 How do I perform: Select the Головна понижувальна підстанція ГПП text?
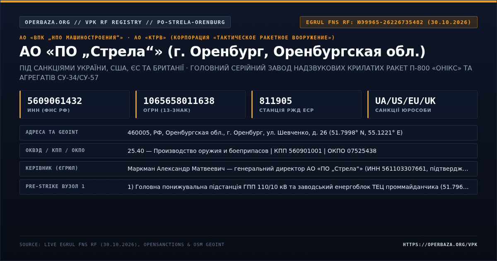click(x=298, y=187)
